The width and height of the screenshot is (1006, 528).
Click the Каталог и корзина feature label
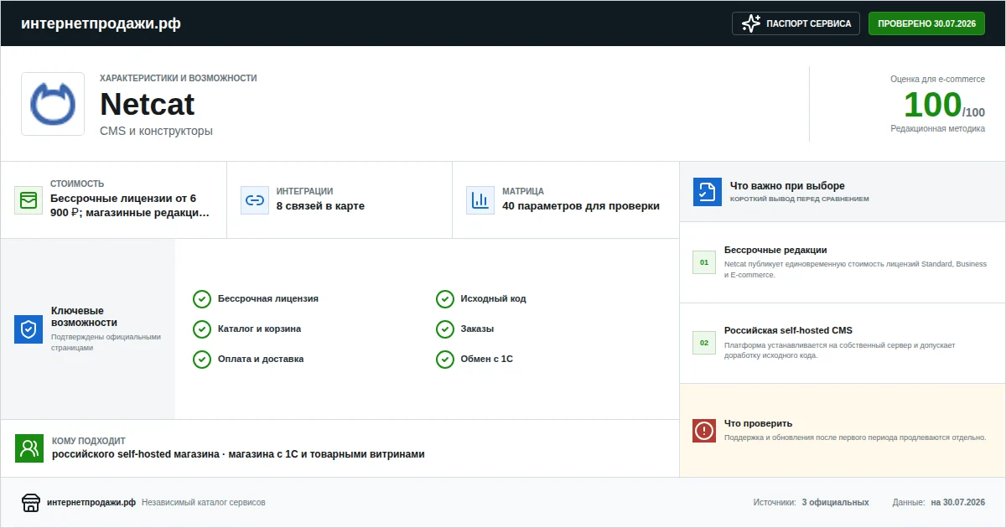click(x=259, y=329)
